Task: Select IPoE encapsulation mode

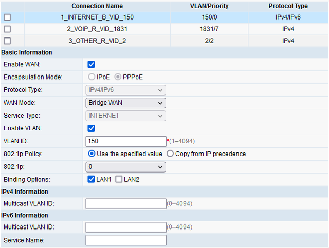Action: pos(92,77)
